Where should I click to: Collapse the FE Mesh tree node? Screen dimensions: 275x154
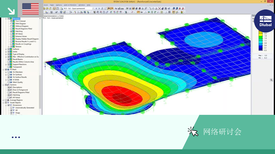click(3, 70)
